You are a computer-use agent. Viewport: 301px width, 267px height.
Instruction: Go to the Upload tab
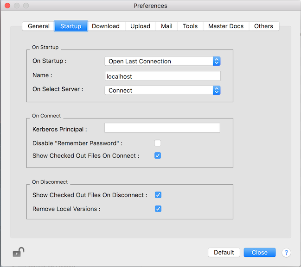tap(141, 26)
